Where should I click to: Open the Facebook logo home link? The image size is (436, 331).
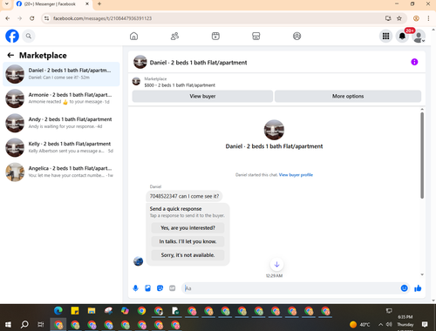click(12, 36)
